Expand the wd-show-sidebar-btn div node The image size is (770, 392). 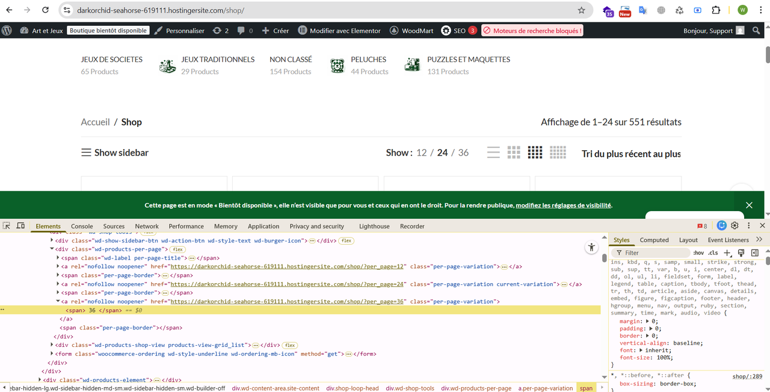[x=52, y=240]
